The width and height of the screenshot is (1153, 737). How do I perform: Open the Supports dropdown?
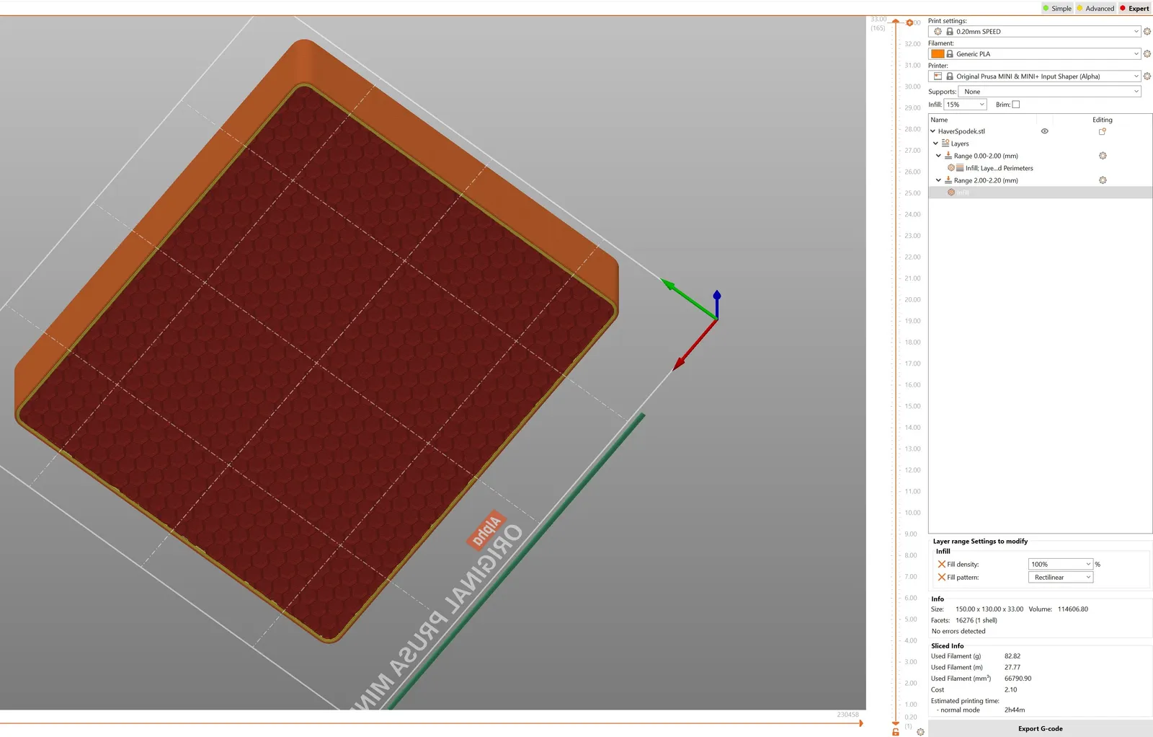[1050, 92]
